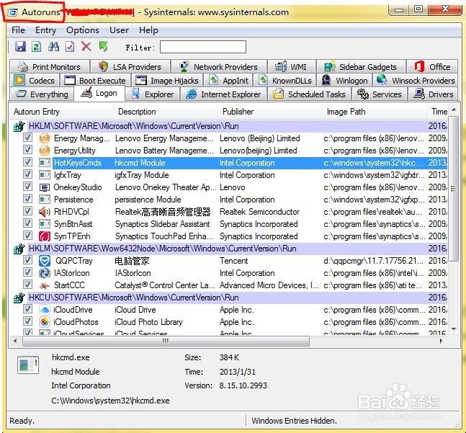Uncheck the OnekeyStudio checkbox
This screenshot has height=433, width=466.
coord(27,187)
